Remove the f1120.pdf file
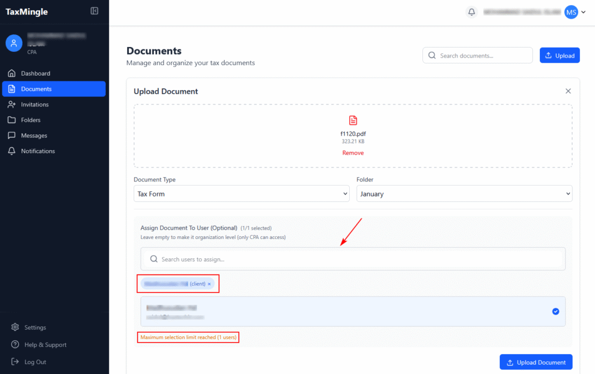The width and height of the screenshot is (595, 374). pyautogui.click(x=353, y=153)
